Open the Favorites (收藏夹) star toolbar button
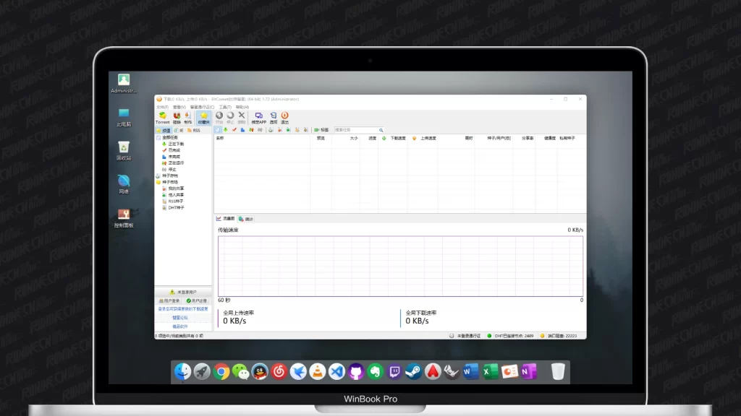This screenshot has width=741, height=416. (x=204, y=117)
